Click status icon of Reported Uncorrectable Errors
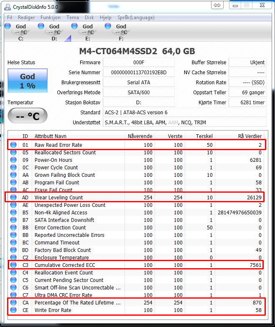 [x=13, y=235]
